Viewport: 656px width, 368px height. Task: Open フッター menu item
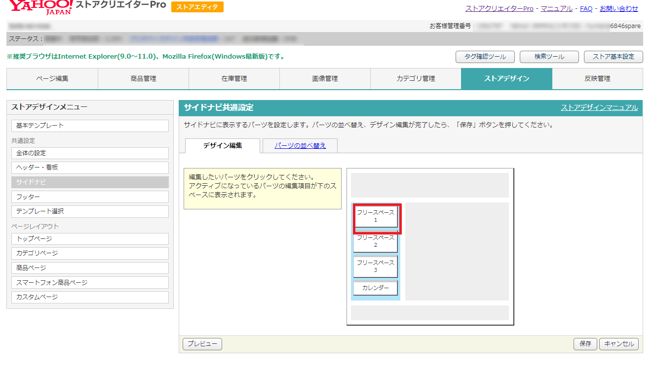pyautogui.click(x=90, y=197)
